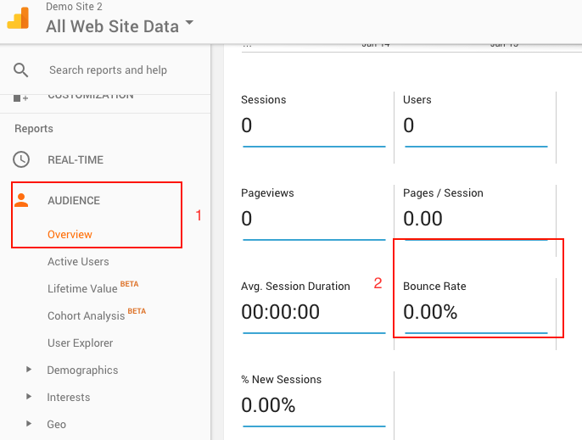Click the search magnifier icon

[21, 70]
